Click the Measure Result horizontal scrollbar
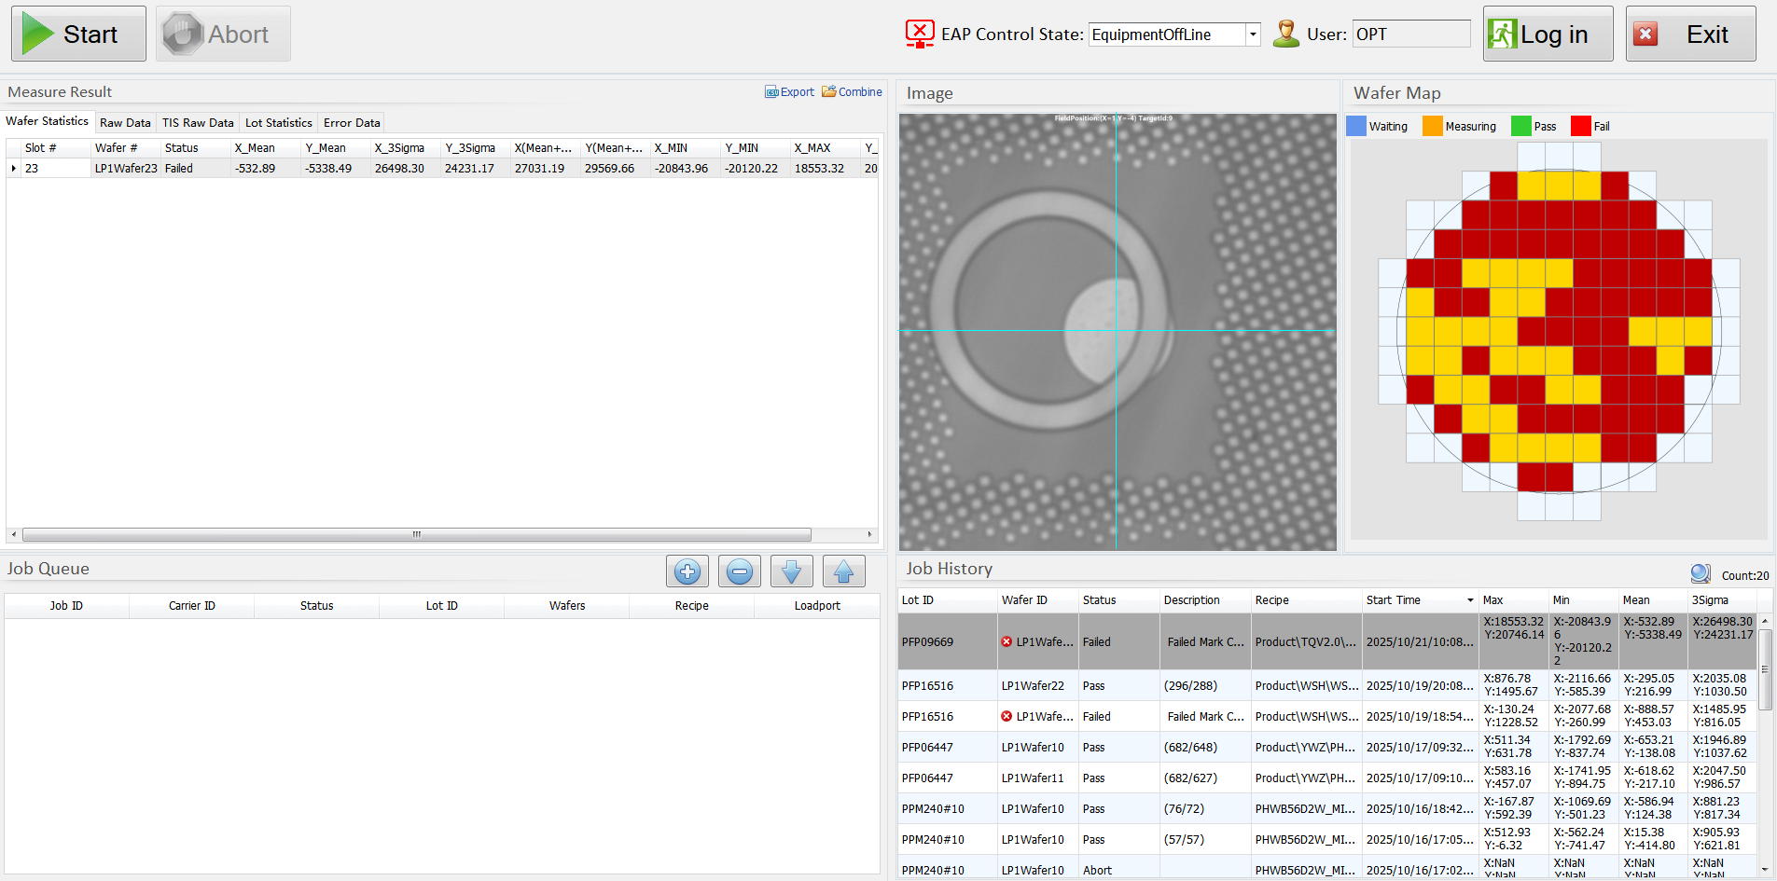 (x=416, y=535)
